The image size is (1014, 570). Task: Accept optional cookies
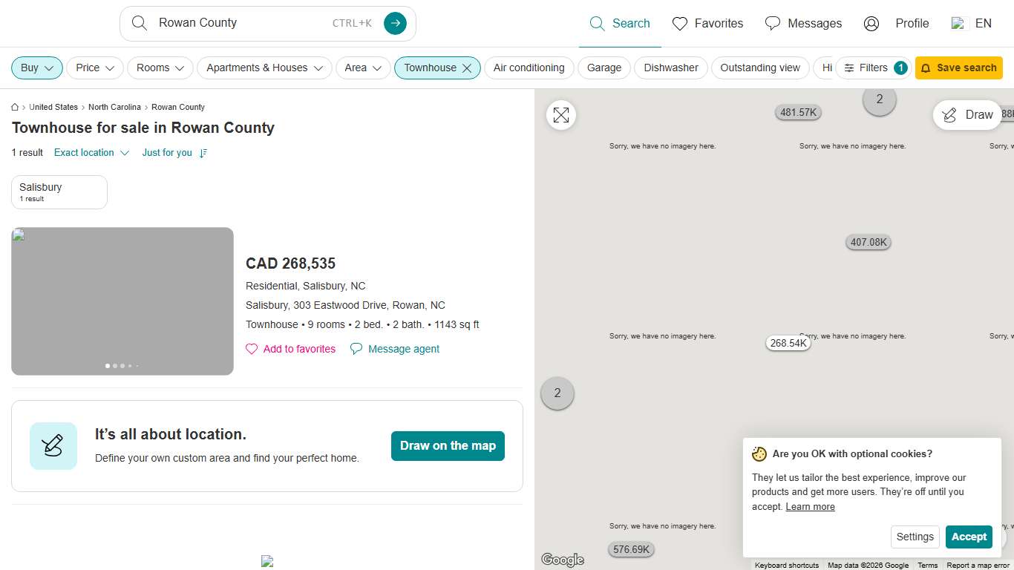(969, 537)
